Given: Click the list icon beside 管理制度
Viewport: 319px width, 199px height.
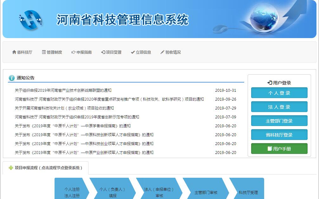Looking at the screenshot, I should tap(44, 52).
